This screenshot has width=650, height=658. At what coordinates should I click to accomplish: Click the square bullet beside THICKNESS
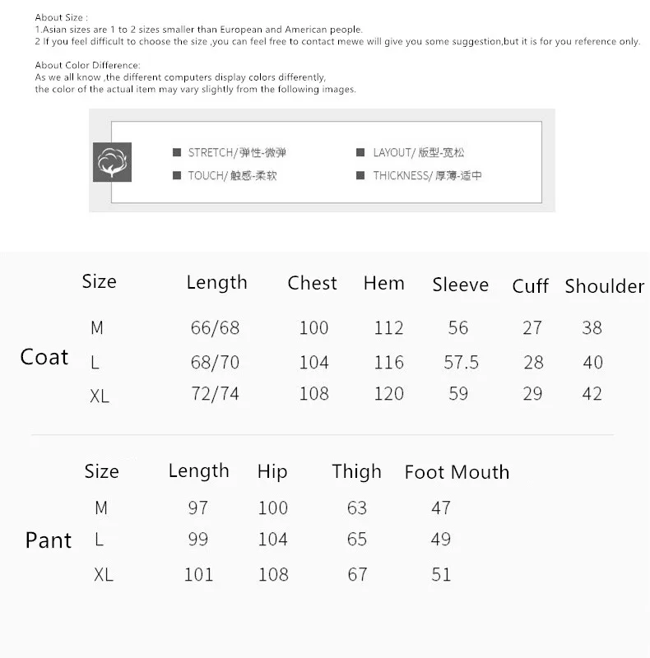(360, 175)
